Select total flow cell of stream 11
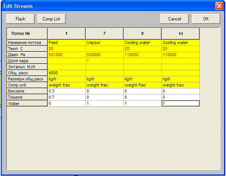The image size is (226, 176). point(180,73)
